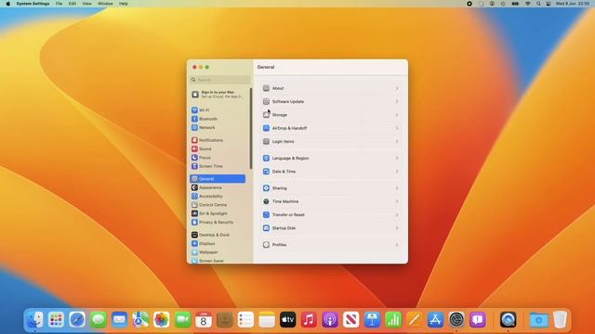Open Focus settings in sidebar
Image resolution: width=595 pixels, height=334 pixels.
[x=218, y=158]
